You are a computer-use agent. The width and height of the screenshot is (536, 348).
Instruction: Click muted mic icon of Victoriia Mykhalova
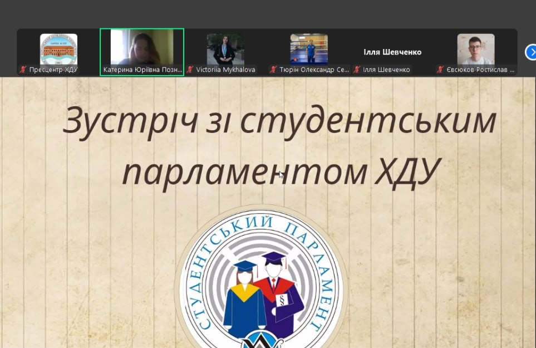190,70
